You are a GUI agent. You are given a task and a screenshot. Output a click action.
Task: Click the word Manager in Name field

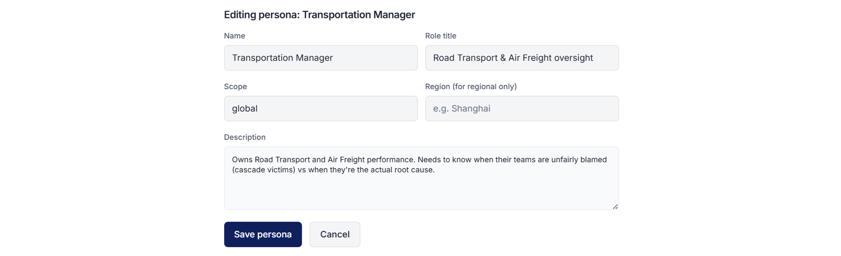click(314, 58)
